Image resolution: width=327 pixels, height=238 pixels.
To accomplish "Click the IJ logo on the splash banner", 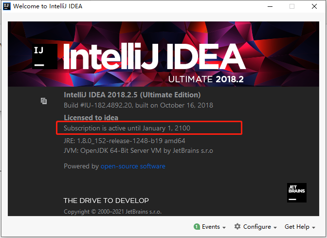I will point(45,56).
